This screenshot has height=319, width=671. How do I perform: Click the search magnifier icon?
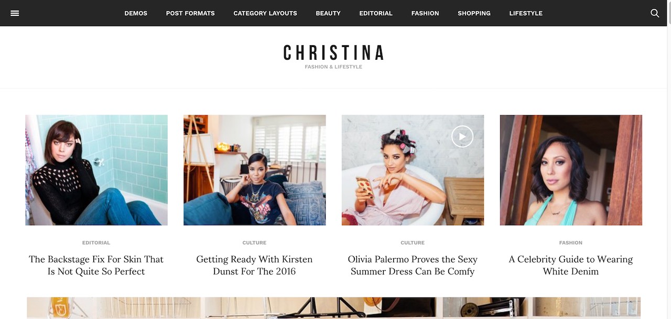coord(655,13)
